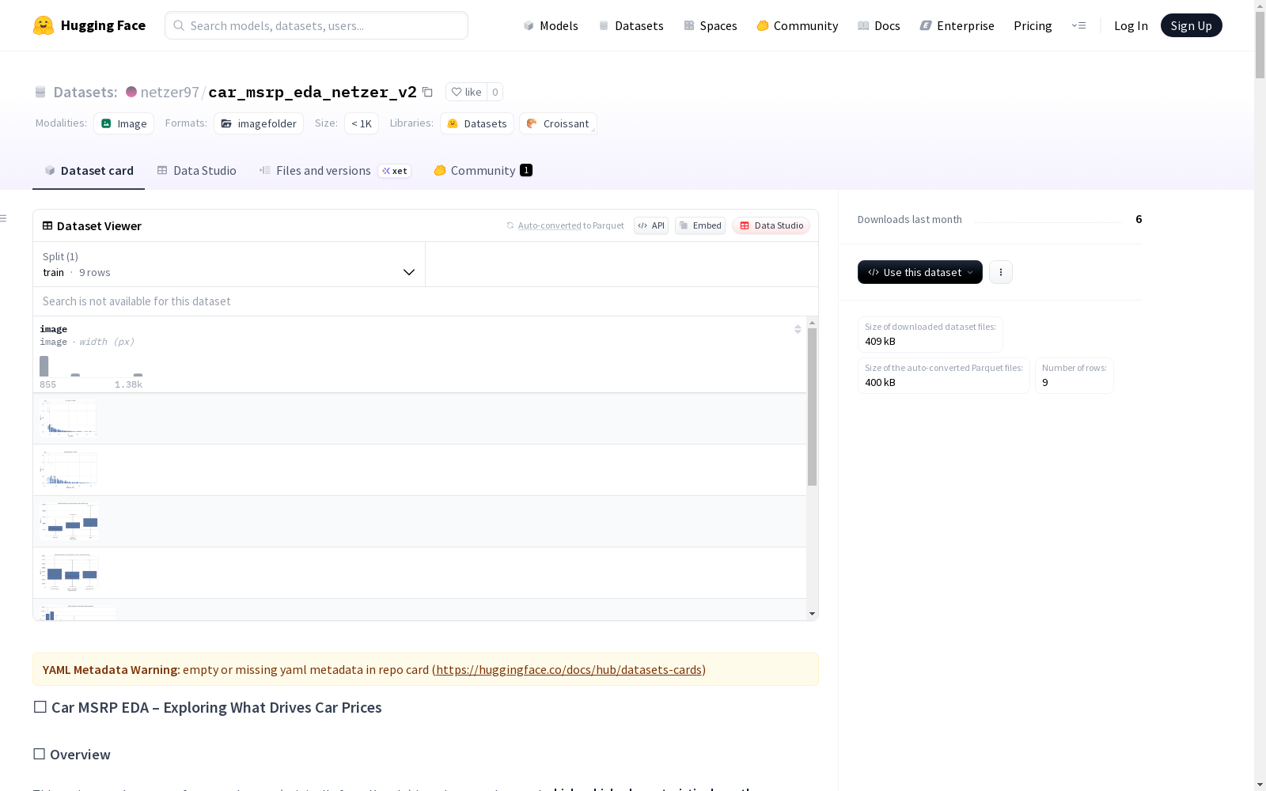Open the Models page
The height and width of the screenshot is (791, 1266).
pyautogui.click(x=551, y=25)
